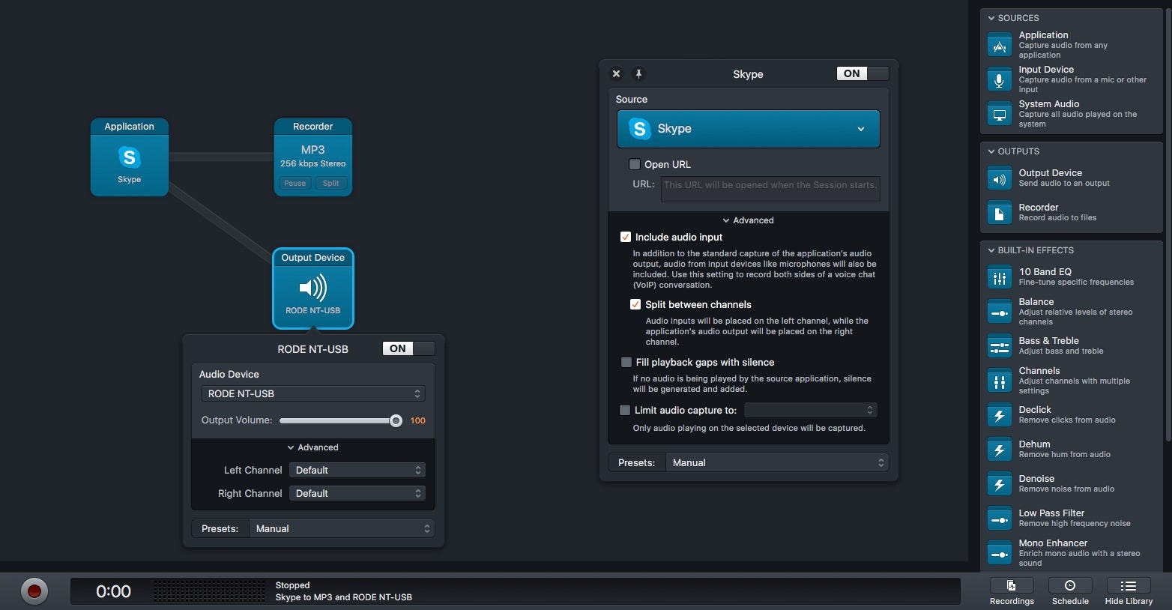1172x610 pixels.
Task: Click the URL text input field
Action: pos(770,188)
